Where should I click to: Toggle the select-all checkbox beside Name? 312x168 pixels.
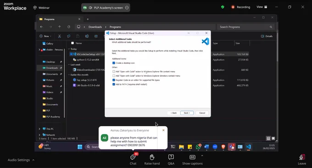coord(72,43)
